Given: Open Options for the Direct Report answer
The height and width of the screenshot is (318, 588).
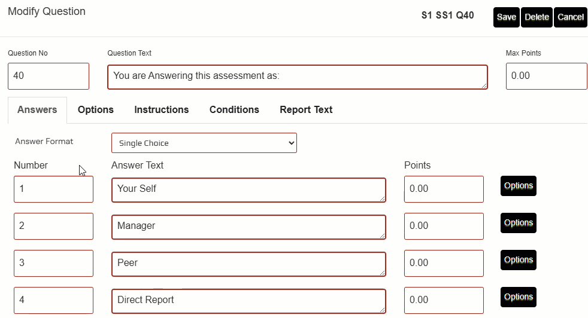Looking at the screenshot, I should click(x=518, y=297).
